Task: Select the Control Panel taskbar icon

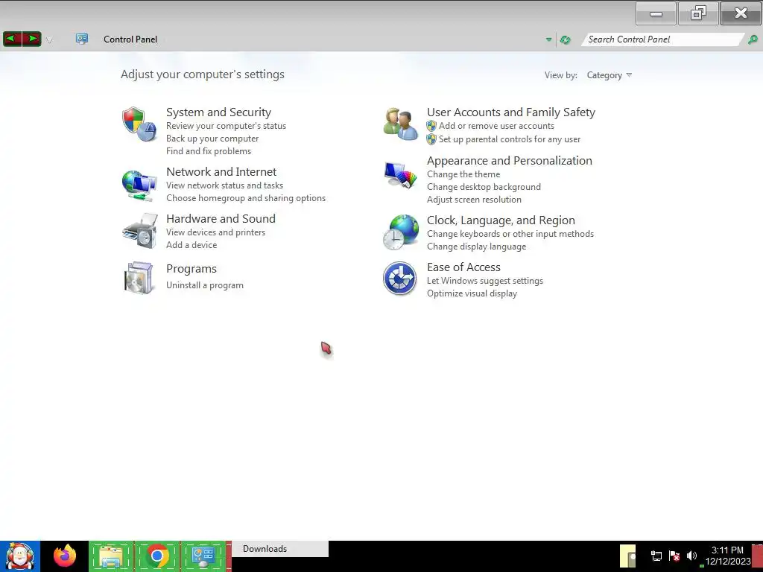Action: coord(203,556)
